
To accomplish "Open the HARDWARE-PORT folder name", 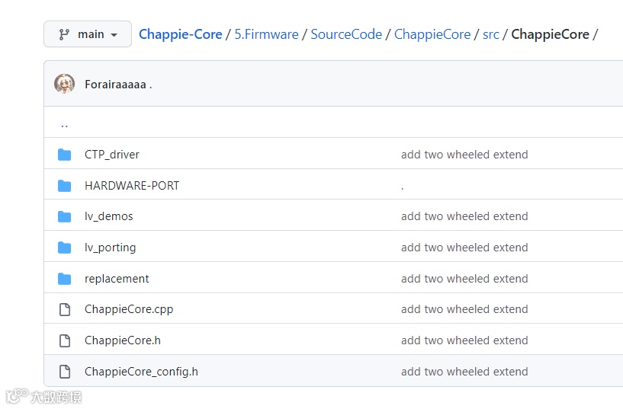I will click(x=132, y=186).
